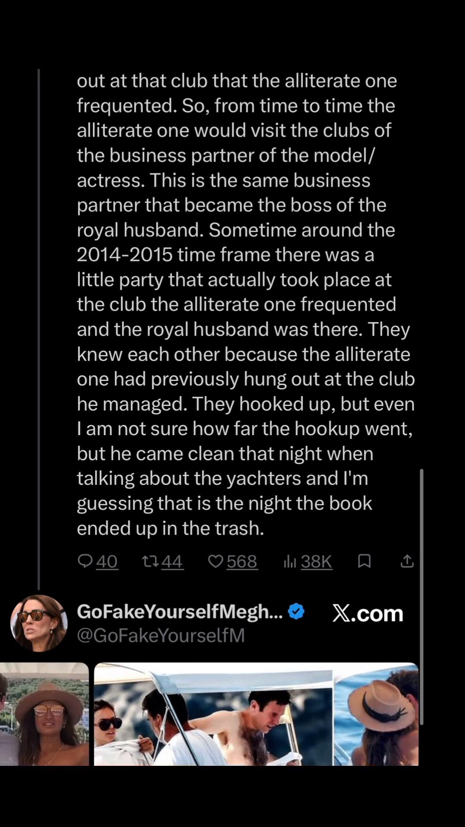Tap the share upload icon

[407, 561]
